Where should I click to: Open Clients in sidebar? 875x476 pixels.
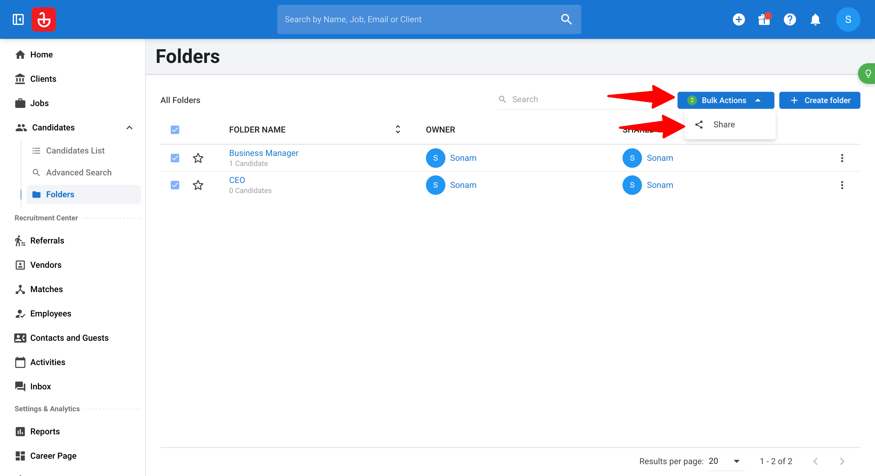click(x=43, y=79)
